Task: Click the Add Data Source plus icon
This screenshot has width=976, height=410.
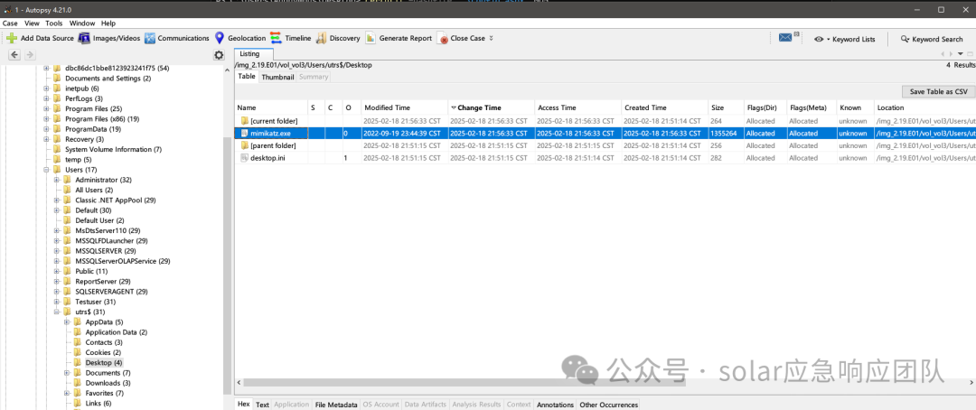Action: click(x=12, y=39)
